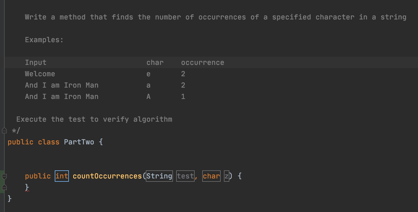Click the z parameter name

point(227,176)
